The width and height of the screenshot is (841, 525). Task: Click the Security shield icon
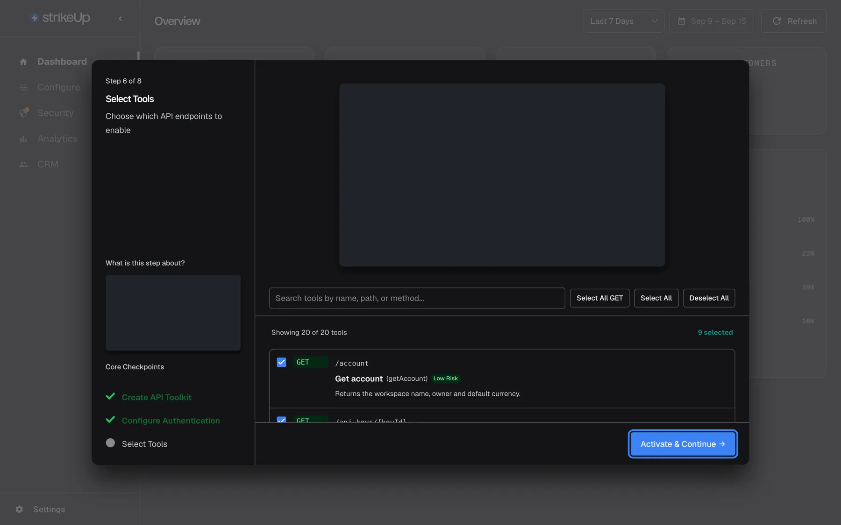[24, 112]
